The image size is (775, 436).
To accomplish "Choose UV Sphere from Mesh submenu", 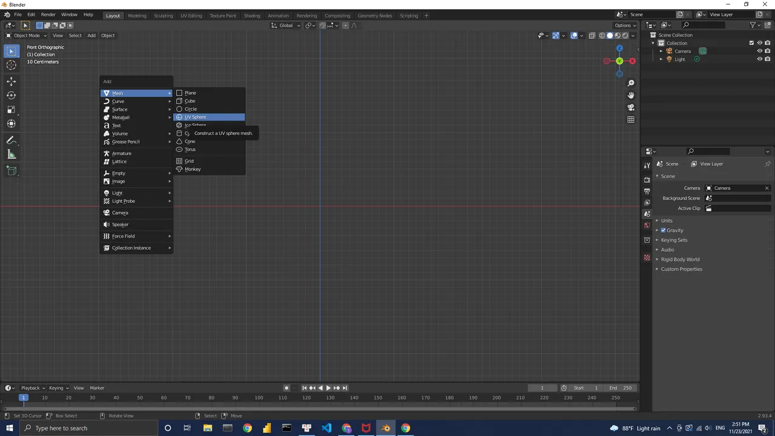I will (x=209, y=117).
